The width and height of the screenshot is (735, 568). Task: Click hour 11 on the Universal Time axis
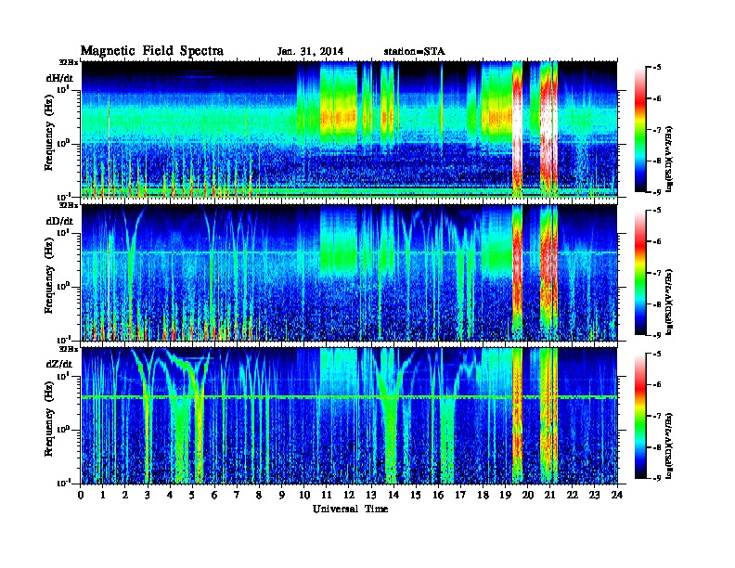327,495
